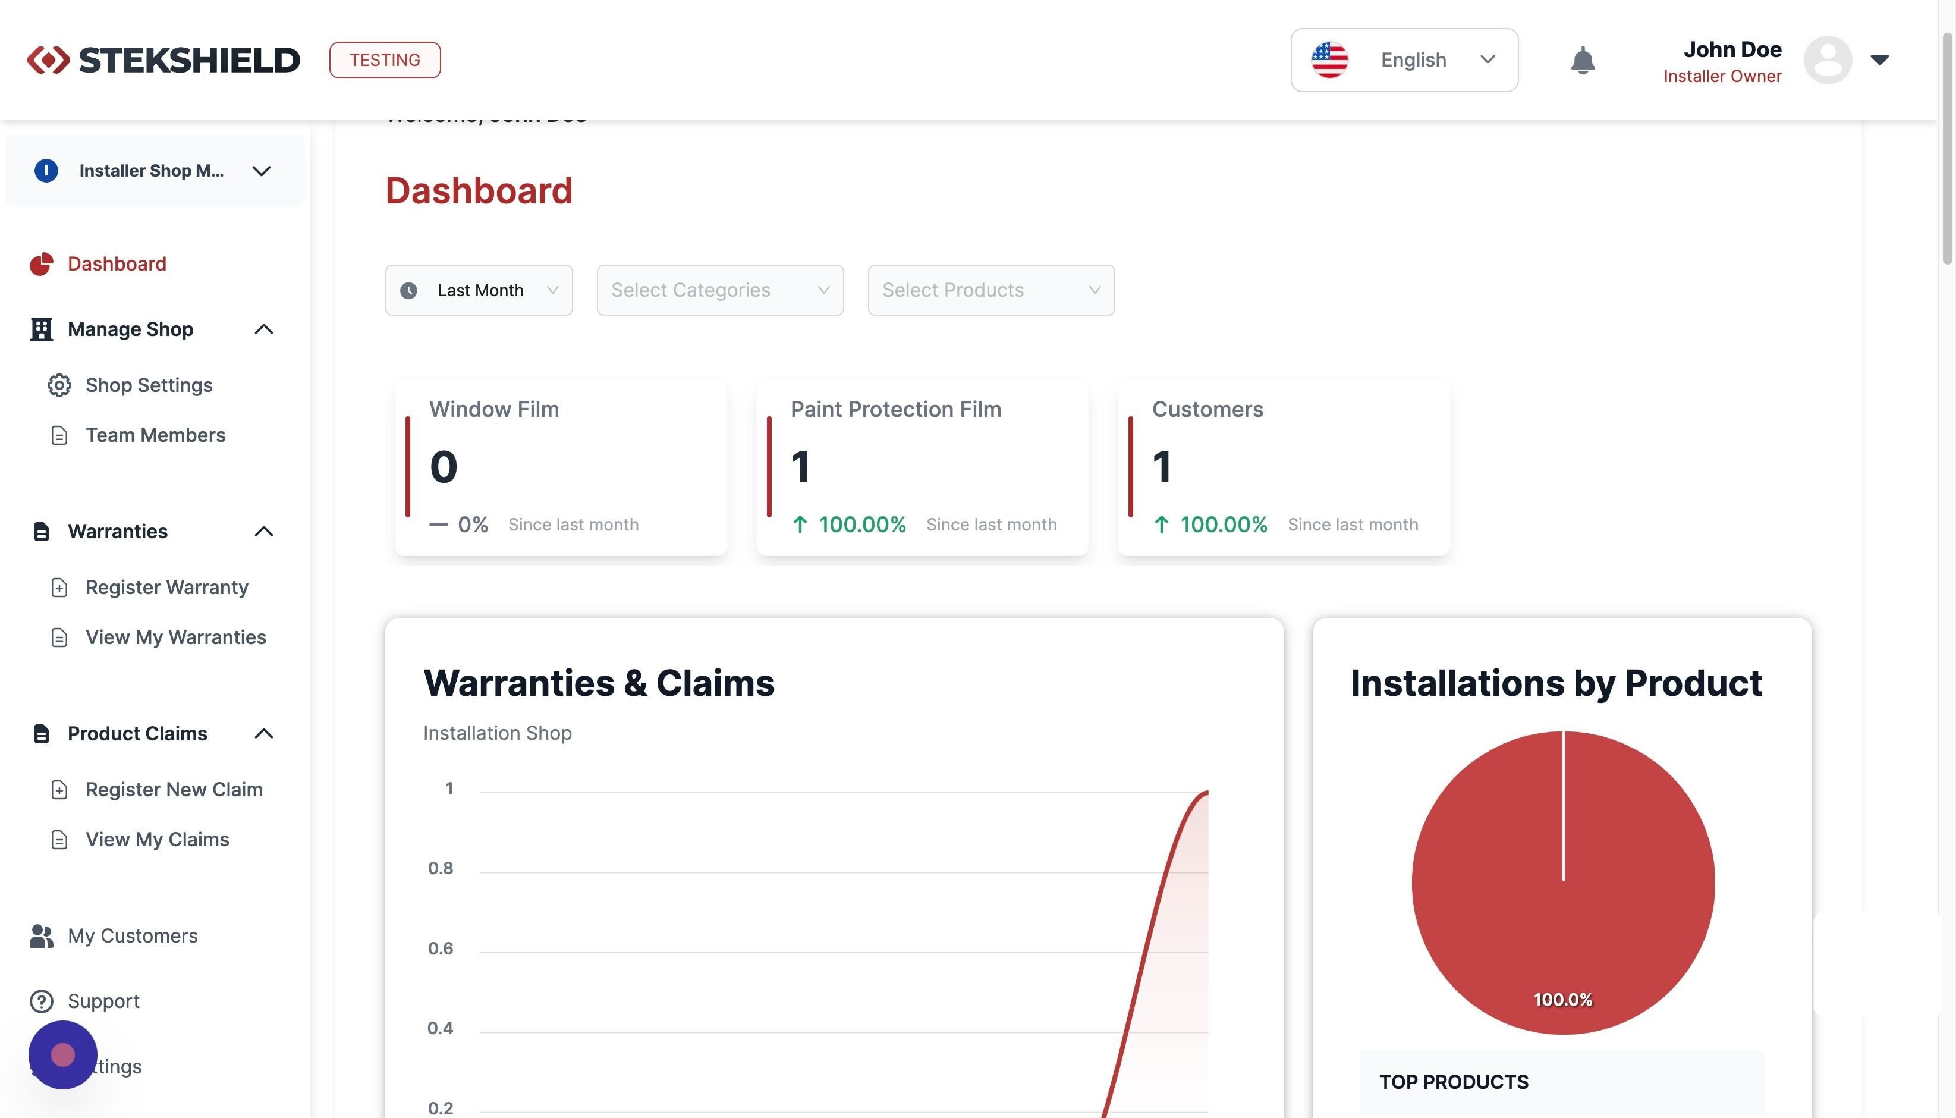Click the Warranties document icon
Viewport: 1956px width, 1118px height.
[42, 532]
